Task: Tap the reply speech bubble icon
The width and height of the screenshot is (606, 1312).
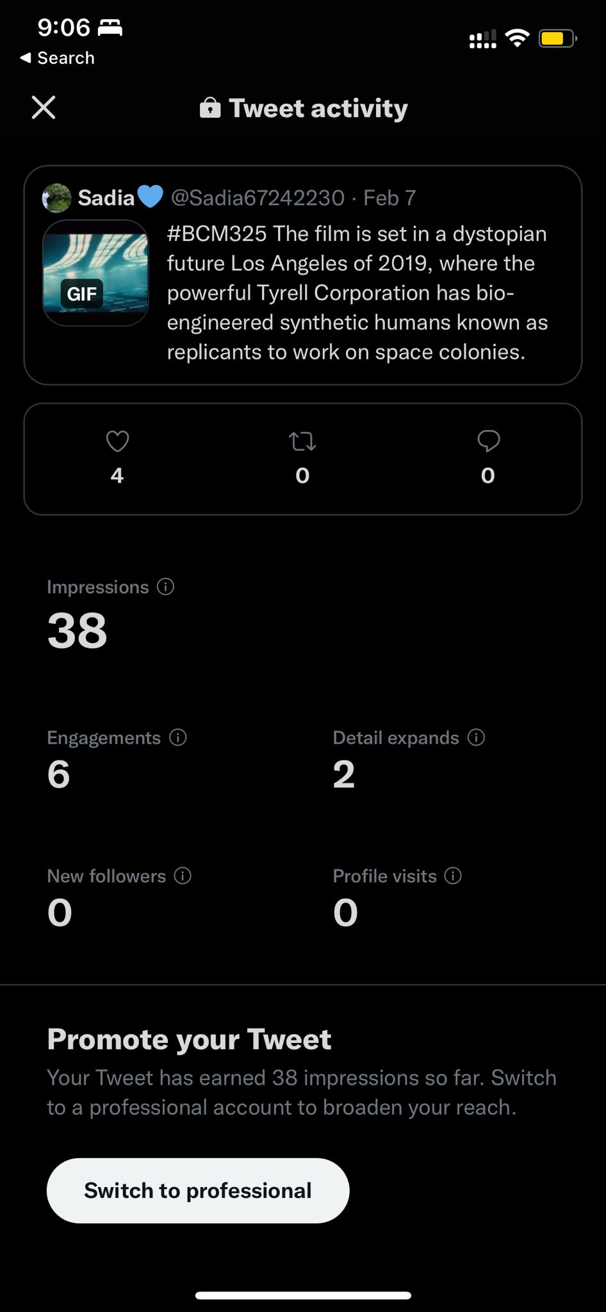Action: (488, 441)
